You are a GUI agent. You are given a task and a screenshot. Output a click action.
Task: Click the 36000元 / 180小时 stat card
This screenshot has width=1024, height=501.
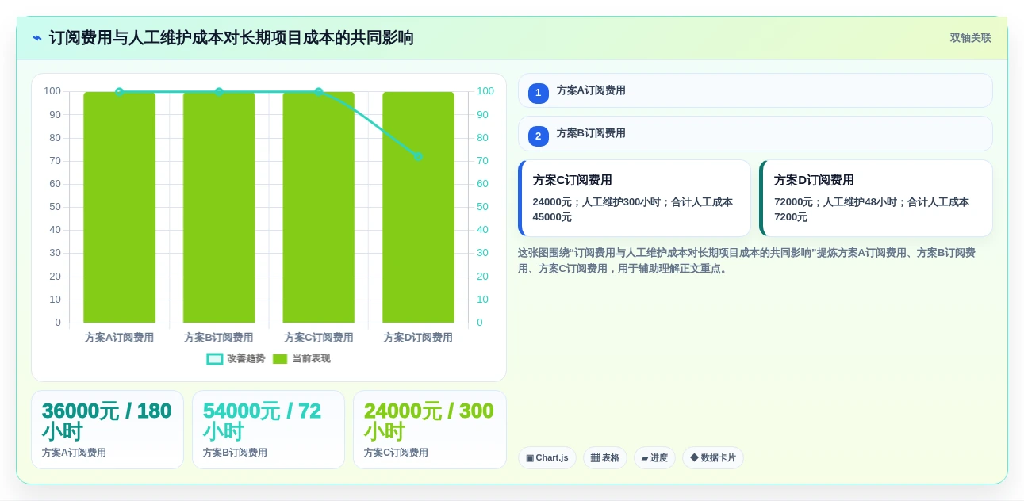click(107, 430)
